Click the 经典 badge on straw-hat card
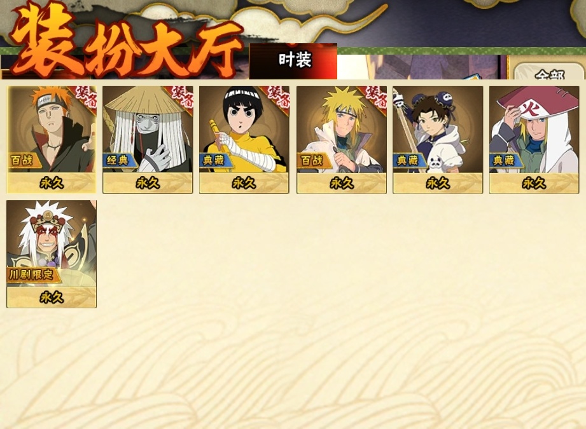Image resolution: width=586 pixels, height=429 pixels. coord(118,161)
